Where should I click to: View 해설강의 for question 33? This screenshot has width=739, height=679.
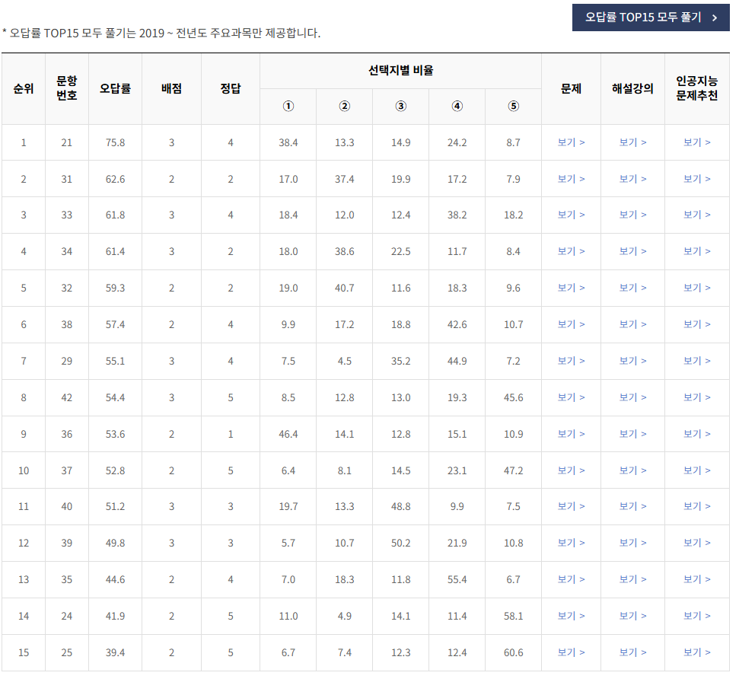[x=632, y=215]
